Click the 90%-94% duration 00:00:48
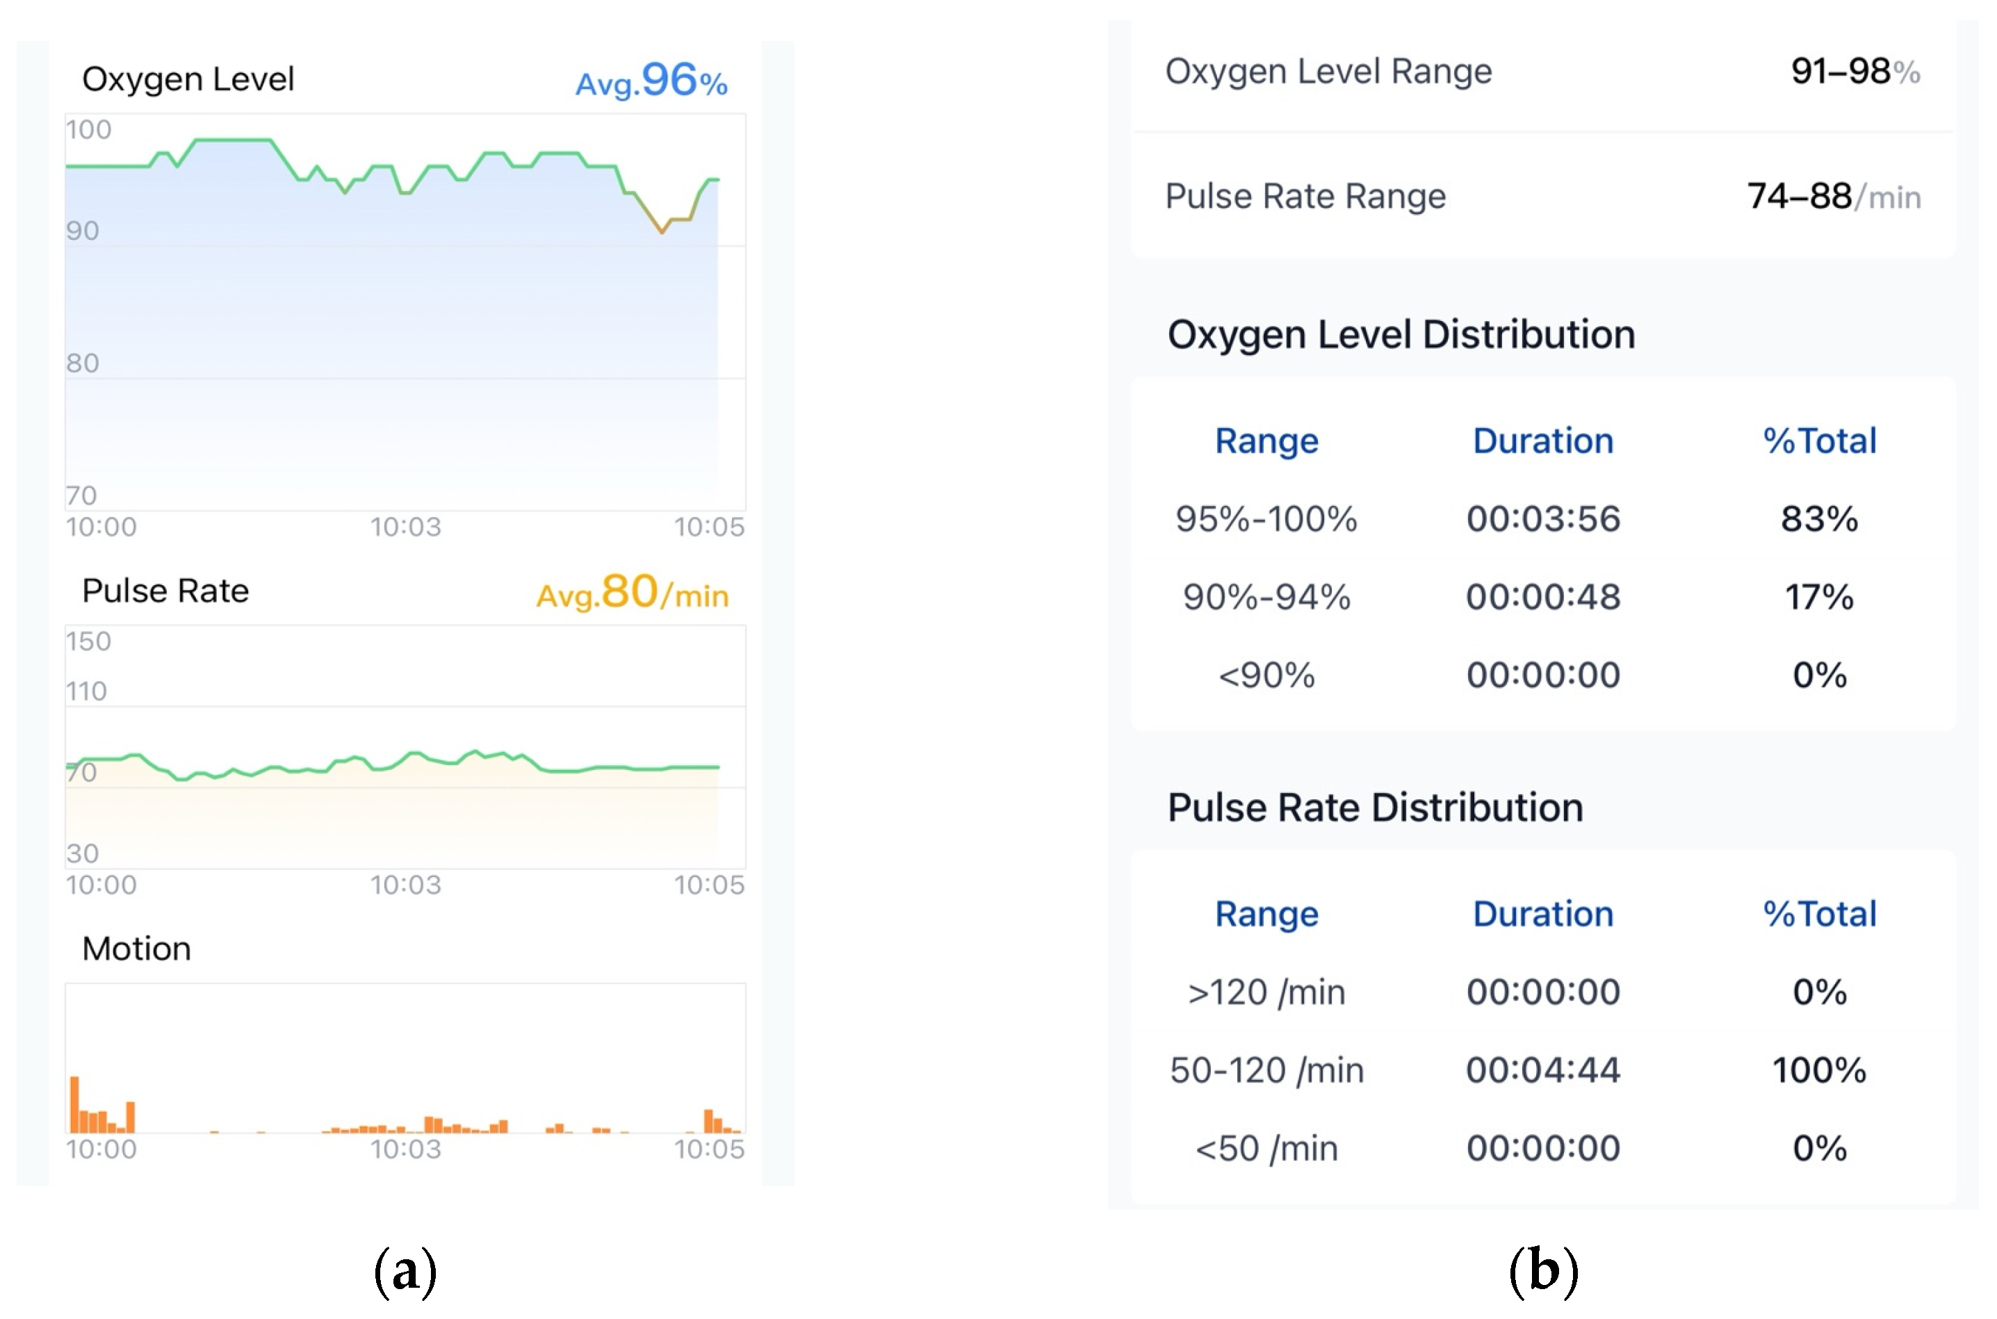 click(1542, 596)
